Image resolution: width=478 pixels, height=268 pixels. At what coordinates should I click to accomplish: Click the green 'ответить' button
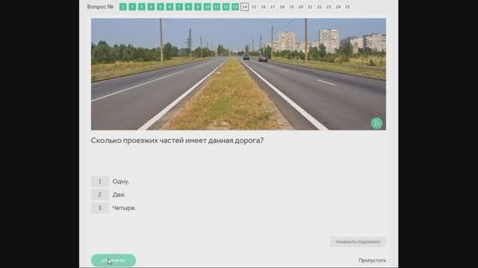(114, 261)
